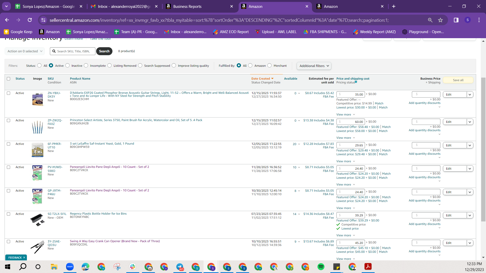The image size is (486, 273).
Task: Open File Explorer from the taskbar
Action: point(54,267)
